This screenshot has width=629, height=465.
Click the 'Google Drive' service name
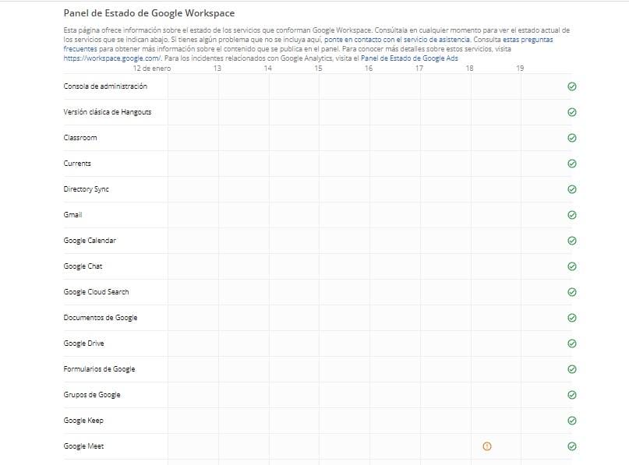tap(84, 343)
